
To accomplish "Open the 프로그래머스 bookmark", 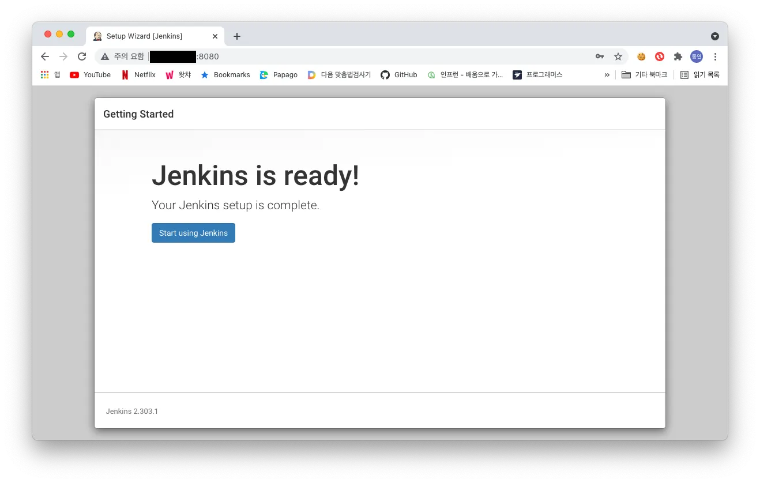I will tap(538, 75).
